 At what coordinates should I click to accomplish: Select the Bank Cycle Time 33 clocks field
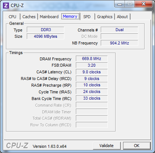click(92, 98)
